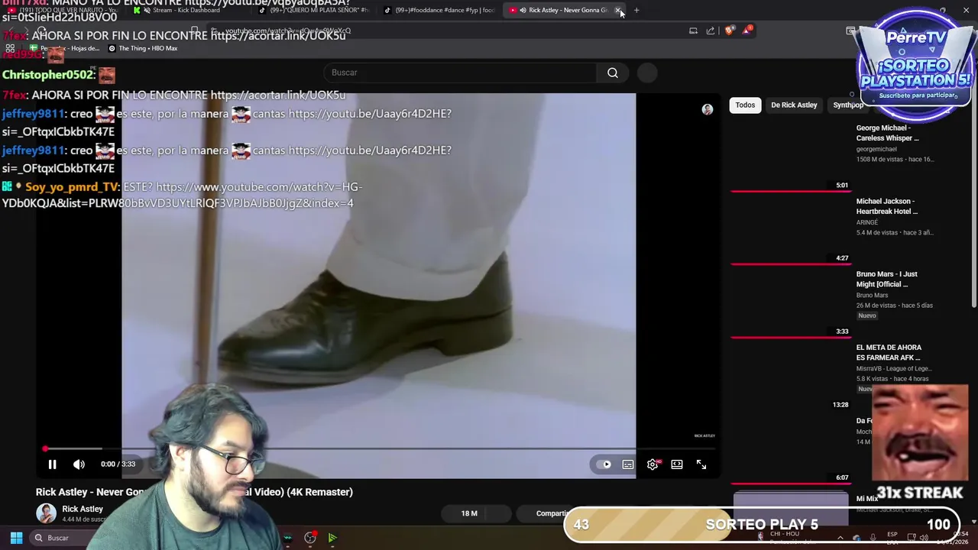
Task: Pause the Rick Astley video
Action: click(x=52, y=464)
